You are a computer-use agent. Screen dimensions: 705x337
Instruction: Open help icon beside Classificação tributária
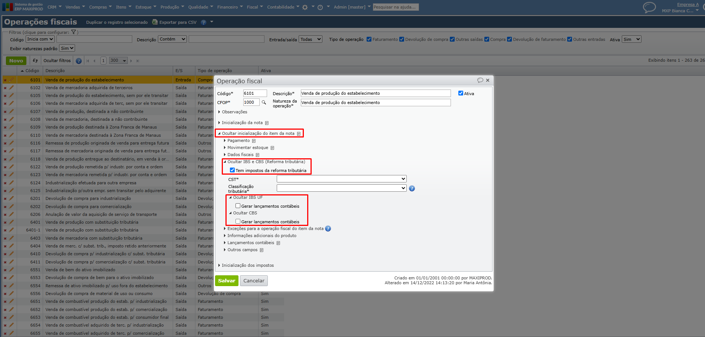(x=412, y=188)
